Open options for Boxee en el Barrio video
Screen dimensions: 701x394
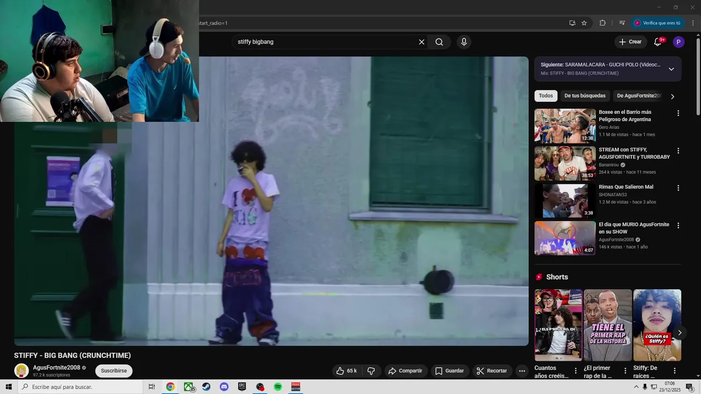678,113
